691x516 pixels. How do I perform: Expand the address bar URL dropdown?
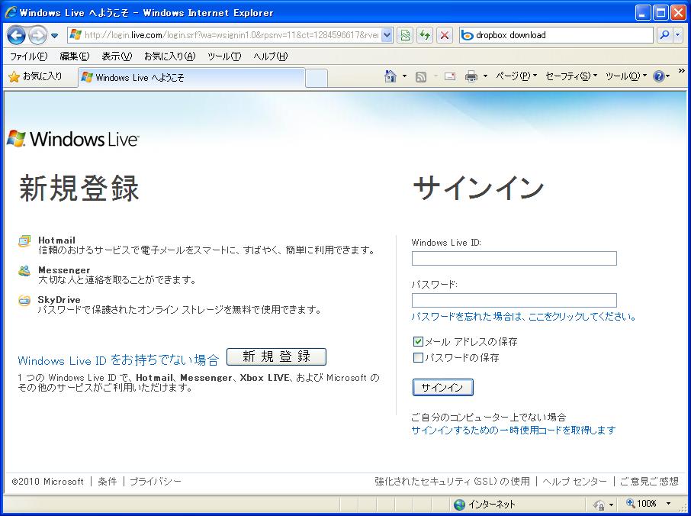pos(387,35)
